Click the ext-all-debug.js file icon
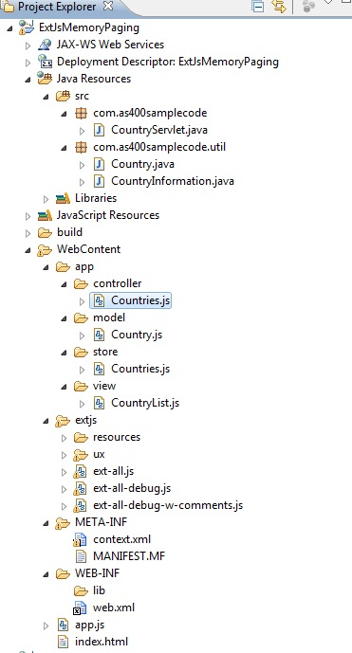This screenshot has height=653, width=352. (80, 488)
